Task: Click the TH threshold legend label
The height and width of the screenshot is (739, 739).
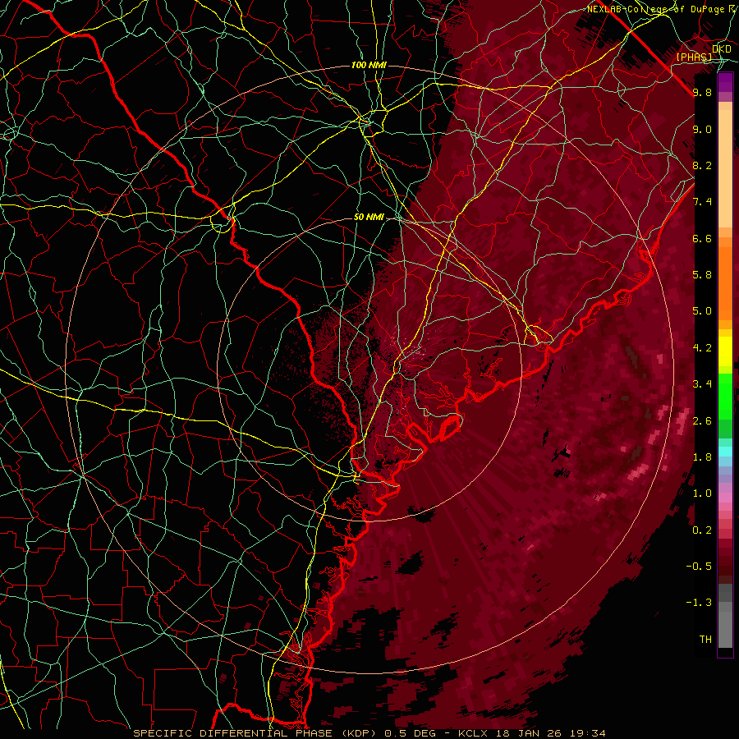Action: pyautogui.click(x=705, y=640)
